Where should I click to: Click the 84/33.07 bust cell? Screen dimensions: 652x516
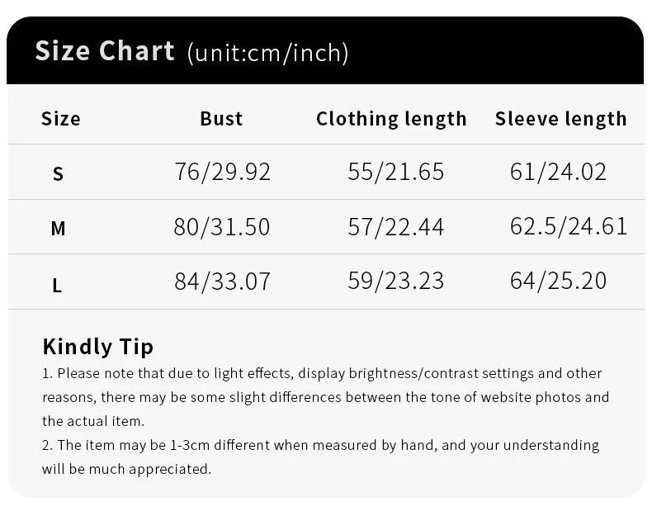(x=223, y=282)
